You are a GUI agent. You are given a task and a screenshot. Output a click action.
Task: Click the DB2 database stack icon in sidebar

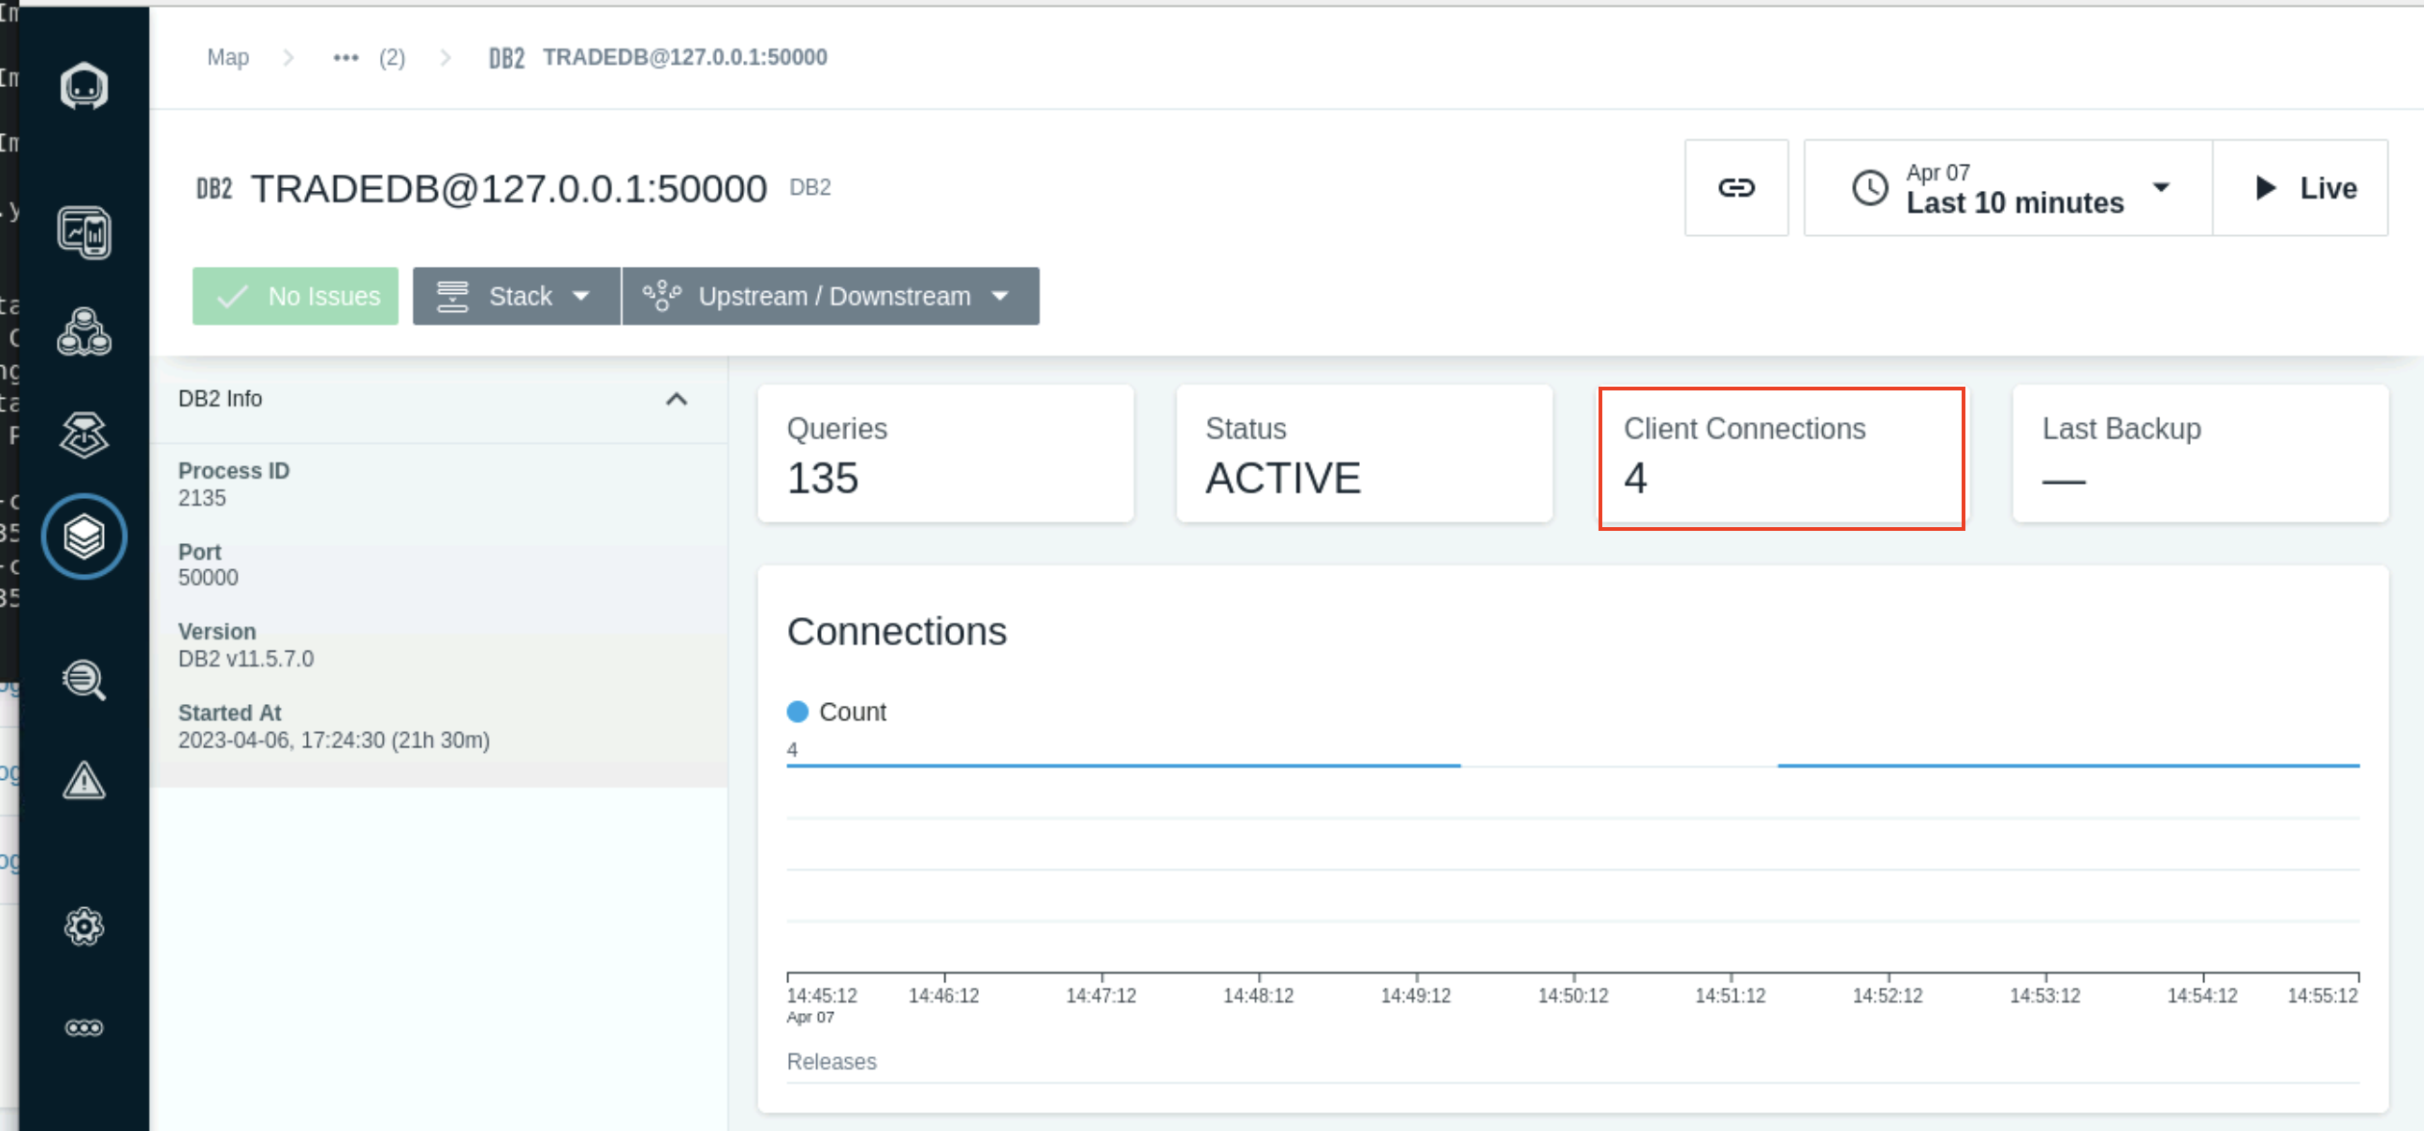pos(83,536)
